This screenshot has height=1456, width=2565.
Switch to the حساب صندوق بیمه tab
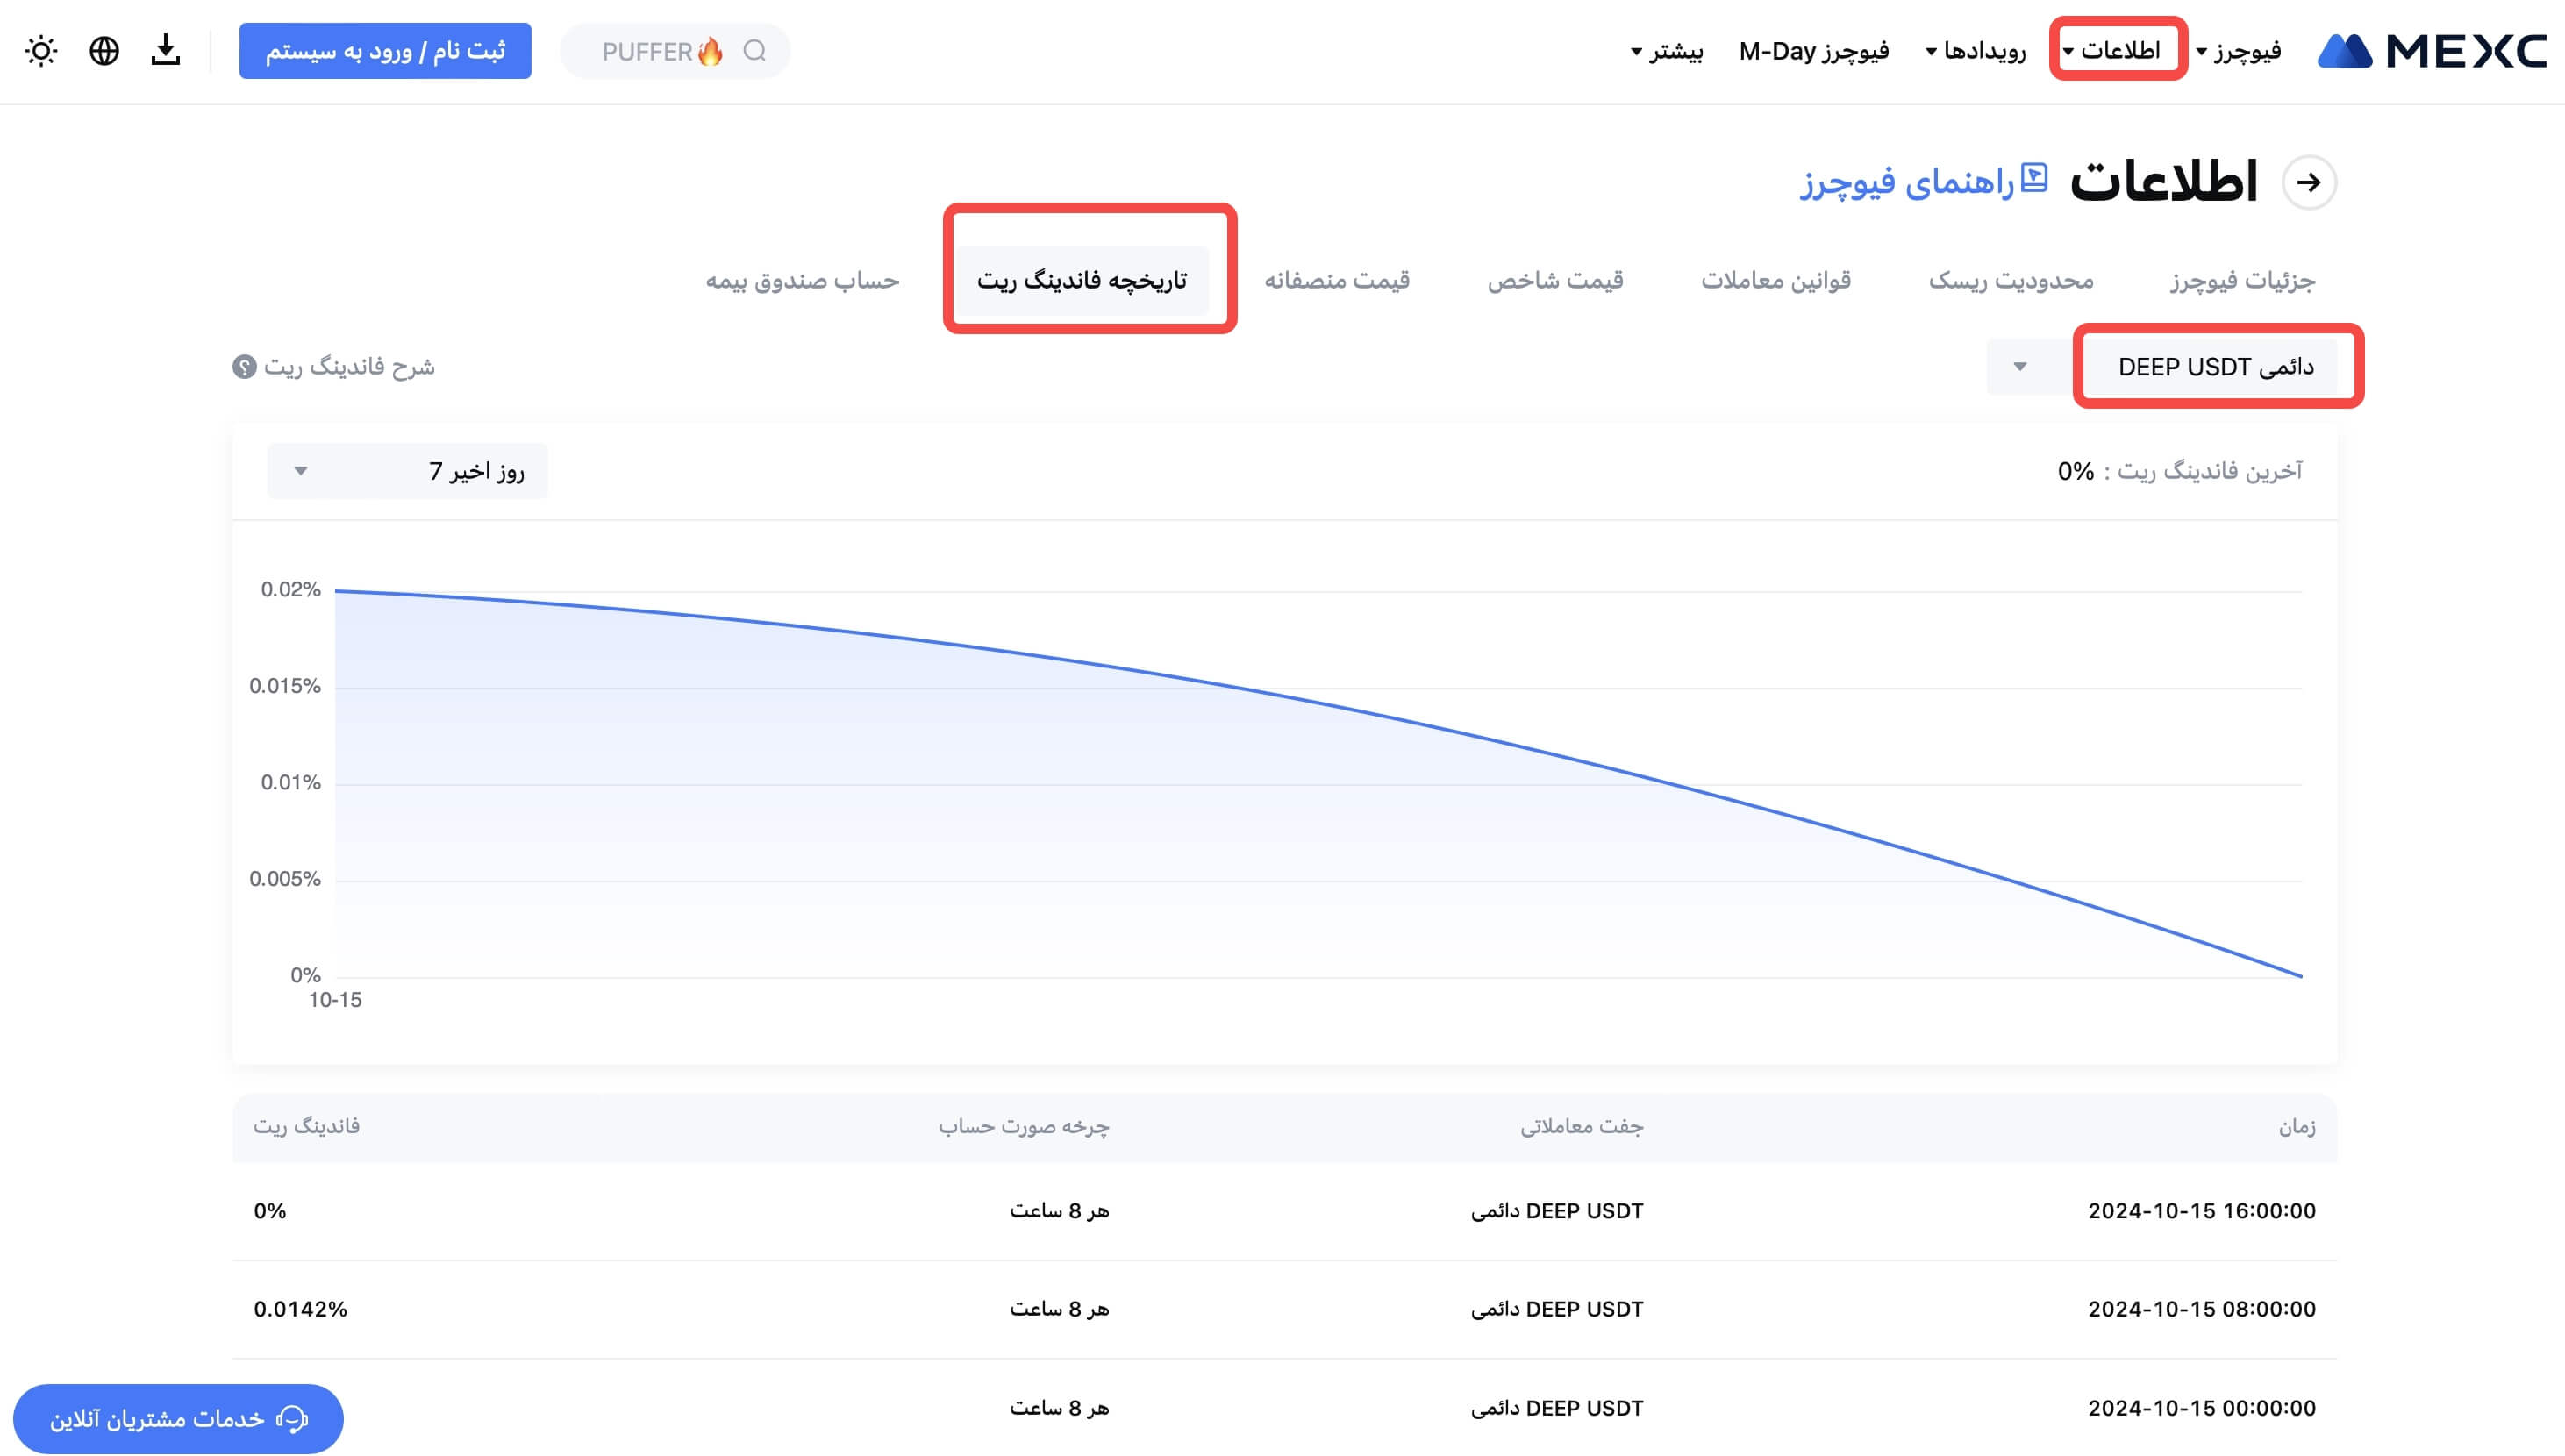802,281
